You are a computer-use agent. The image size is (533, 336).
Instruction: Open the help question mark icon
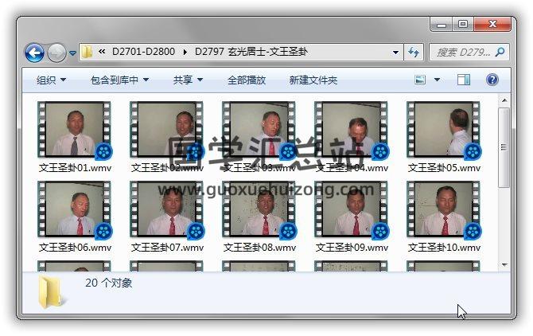coord(492,80)
